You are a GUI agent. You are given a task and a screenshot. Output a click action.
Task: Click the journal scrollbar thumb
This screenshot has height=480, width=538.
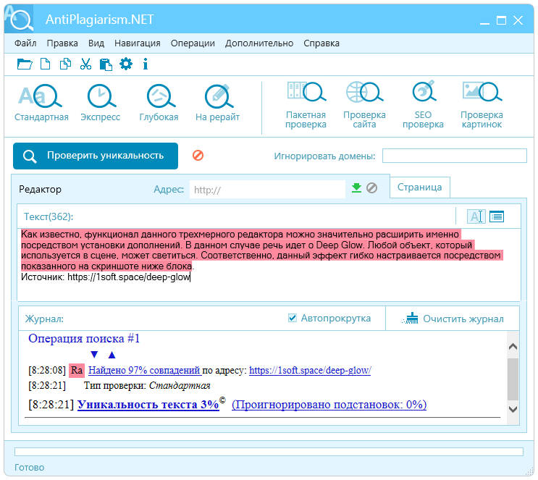pyautogui.click(x=513, y=379)
